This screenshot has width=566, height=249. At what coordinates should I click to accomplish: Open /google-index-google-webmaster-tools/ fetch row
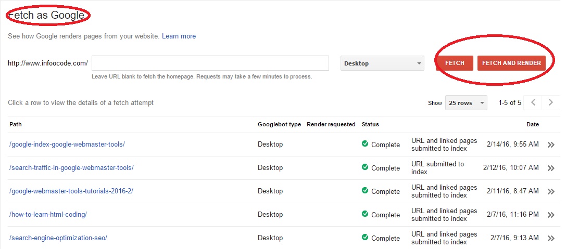point(67,145)
